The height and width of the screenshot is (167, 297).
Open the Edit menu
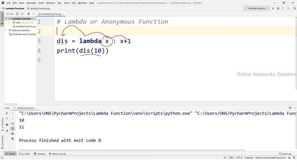pos(15,3)
